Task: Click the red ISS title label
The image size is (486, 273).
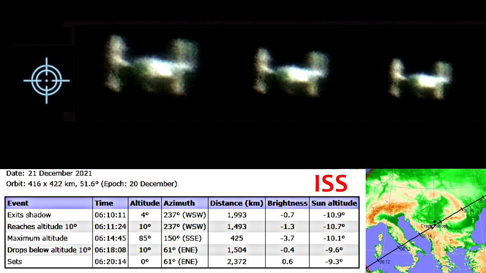Action: (x=331, y=184)
